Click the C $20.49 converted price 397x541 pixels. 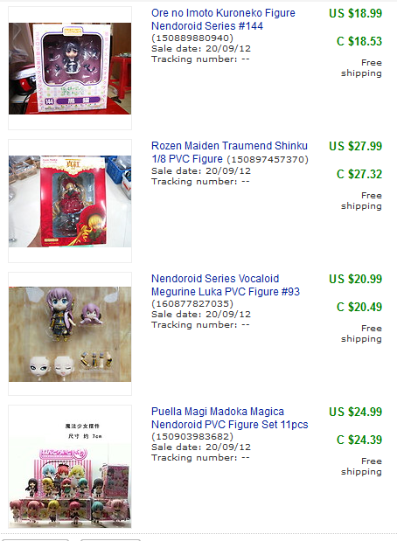point(359,307)
